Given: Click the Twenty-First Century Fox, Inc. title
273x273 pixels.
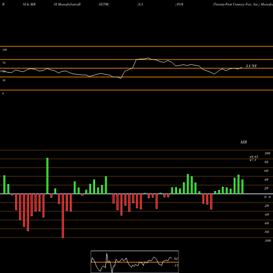Looking at the screenshot, I should [236, 4].
